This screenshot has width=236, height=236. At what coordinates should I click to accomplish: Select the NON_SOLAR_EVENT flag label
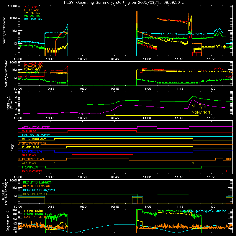point(36,135)
